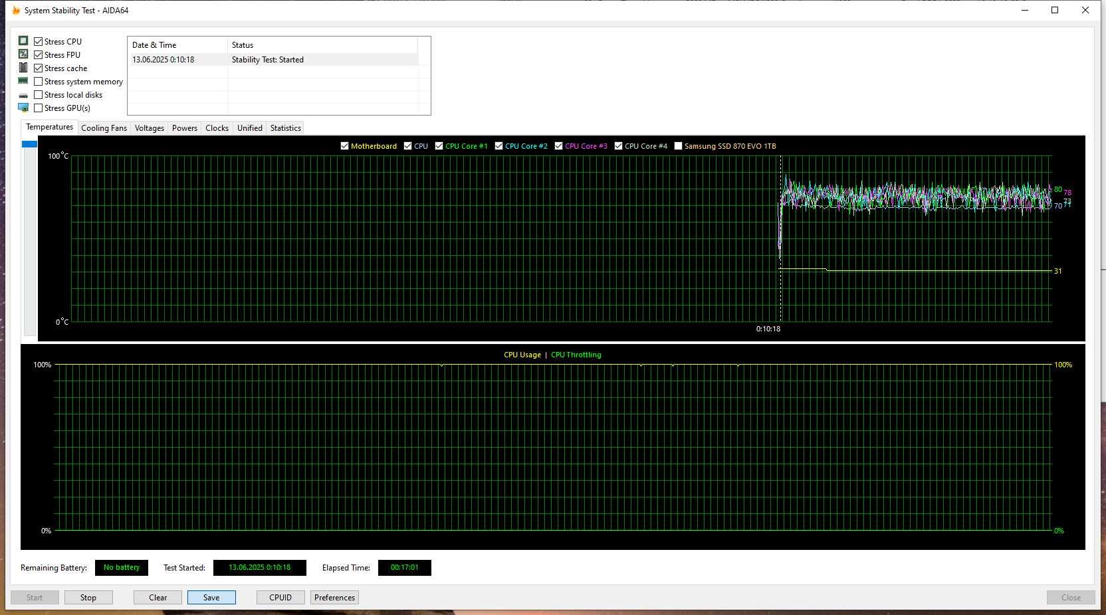Click the percent icon beside Stress FPU
The width and height of the screenshot is (1106, 615).
coord(23,54)
